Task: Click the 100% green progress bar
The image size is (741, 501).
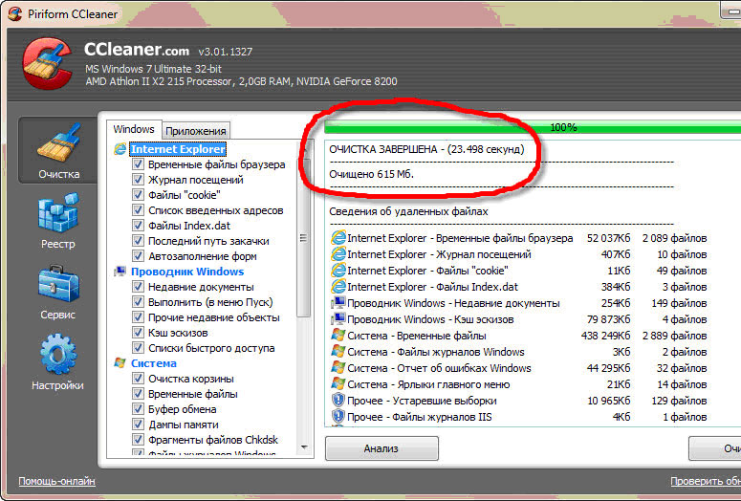Action: [x=533, y=127]
